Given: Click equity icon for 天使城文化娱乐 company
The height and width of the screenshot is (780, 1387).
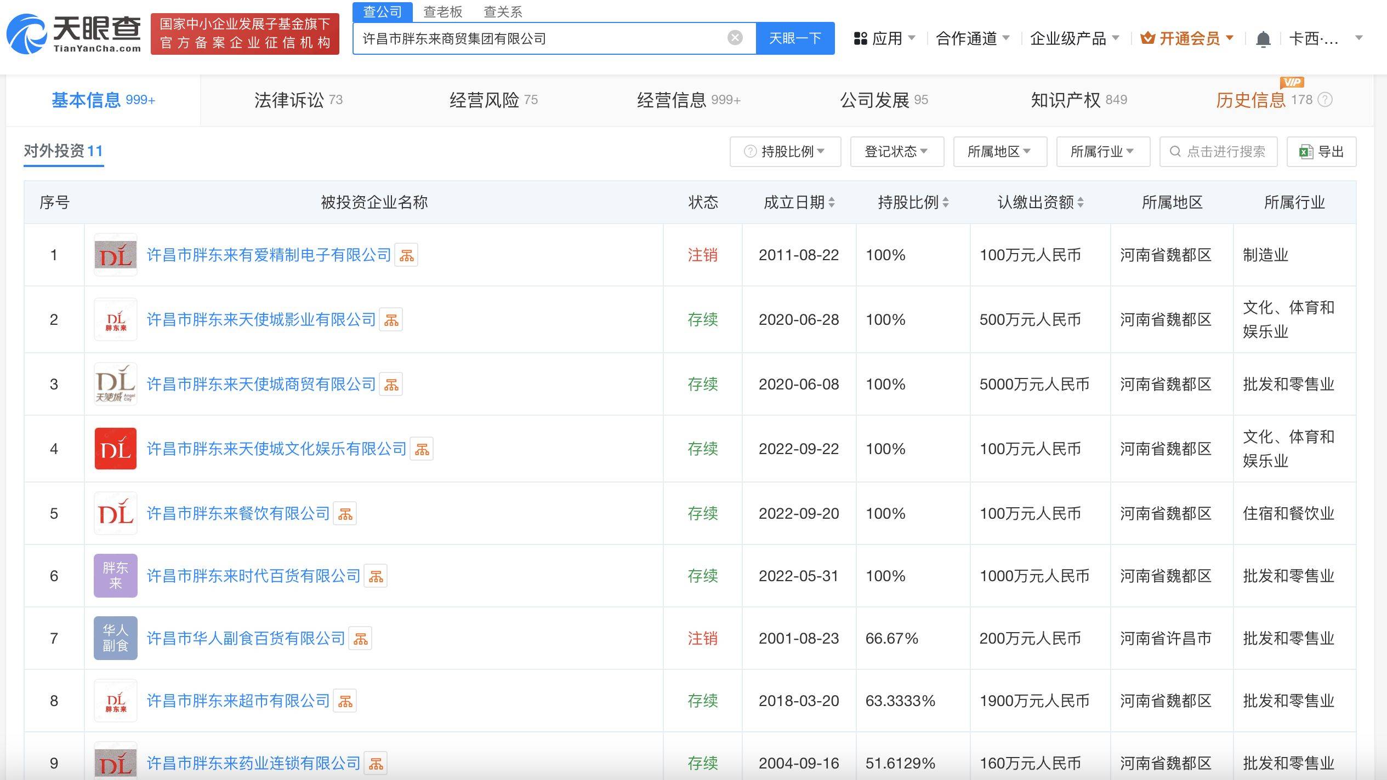Looking at the screenshot, I should [422, 449].
